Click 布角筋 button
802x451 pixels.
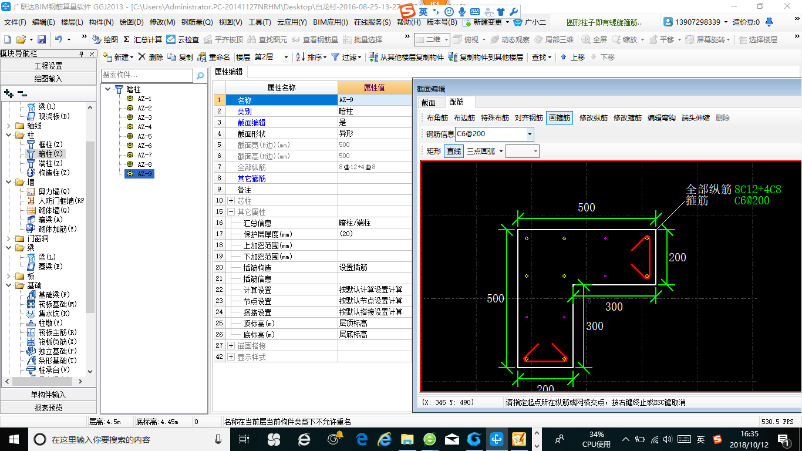tap(437, 117)
